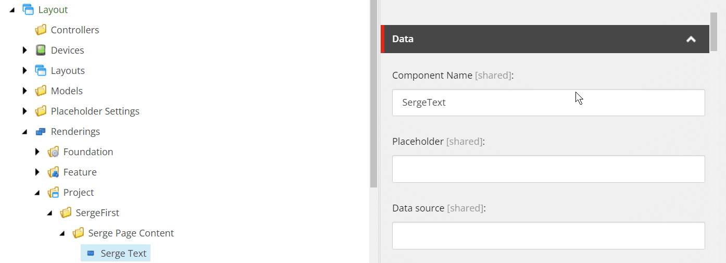This screenshot has height=263, width=726.
Task: Click the Layouts window icon
Action: click(x=41, y=70)
